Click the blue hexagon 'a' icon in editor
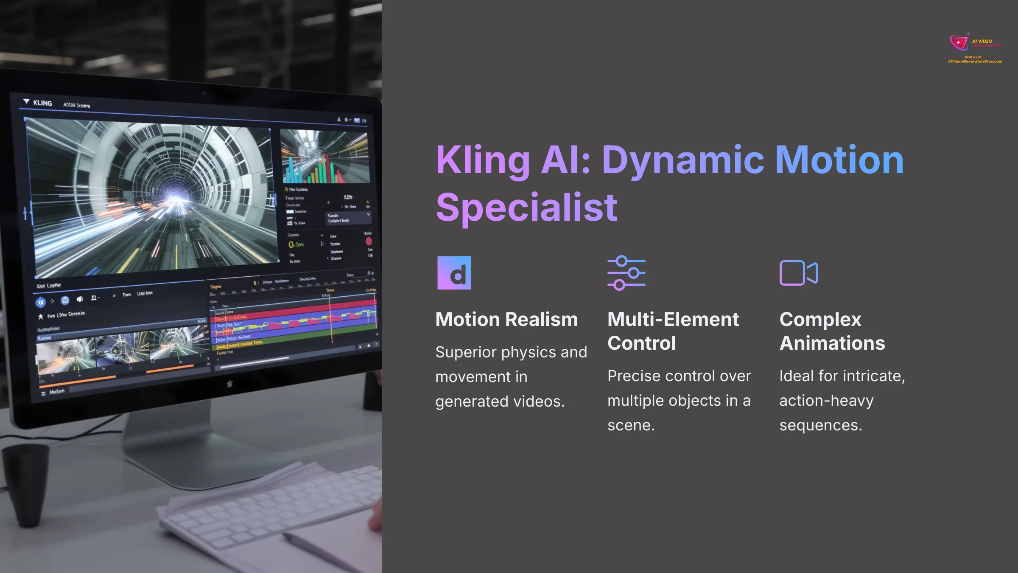 pos(40,302)
